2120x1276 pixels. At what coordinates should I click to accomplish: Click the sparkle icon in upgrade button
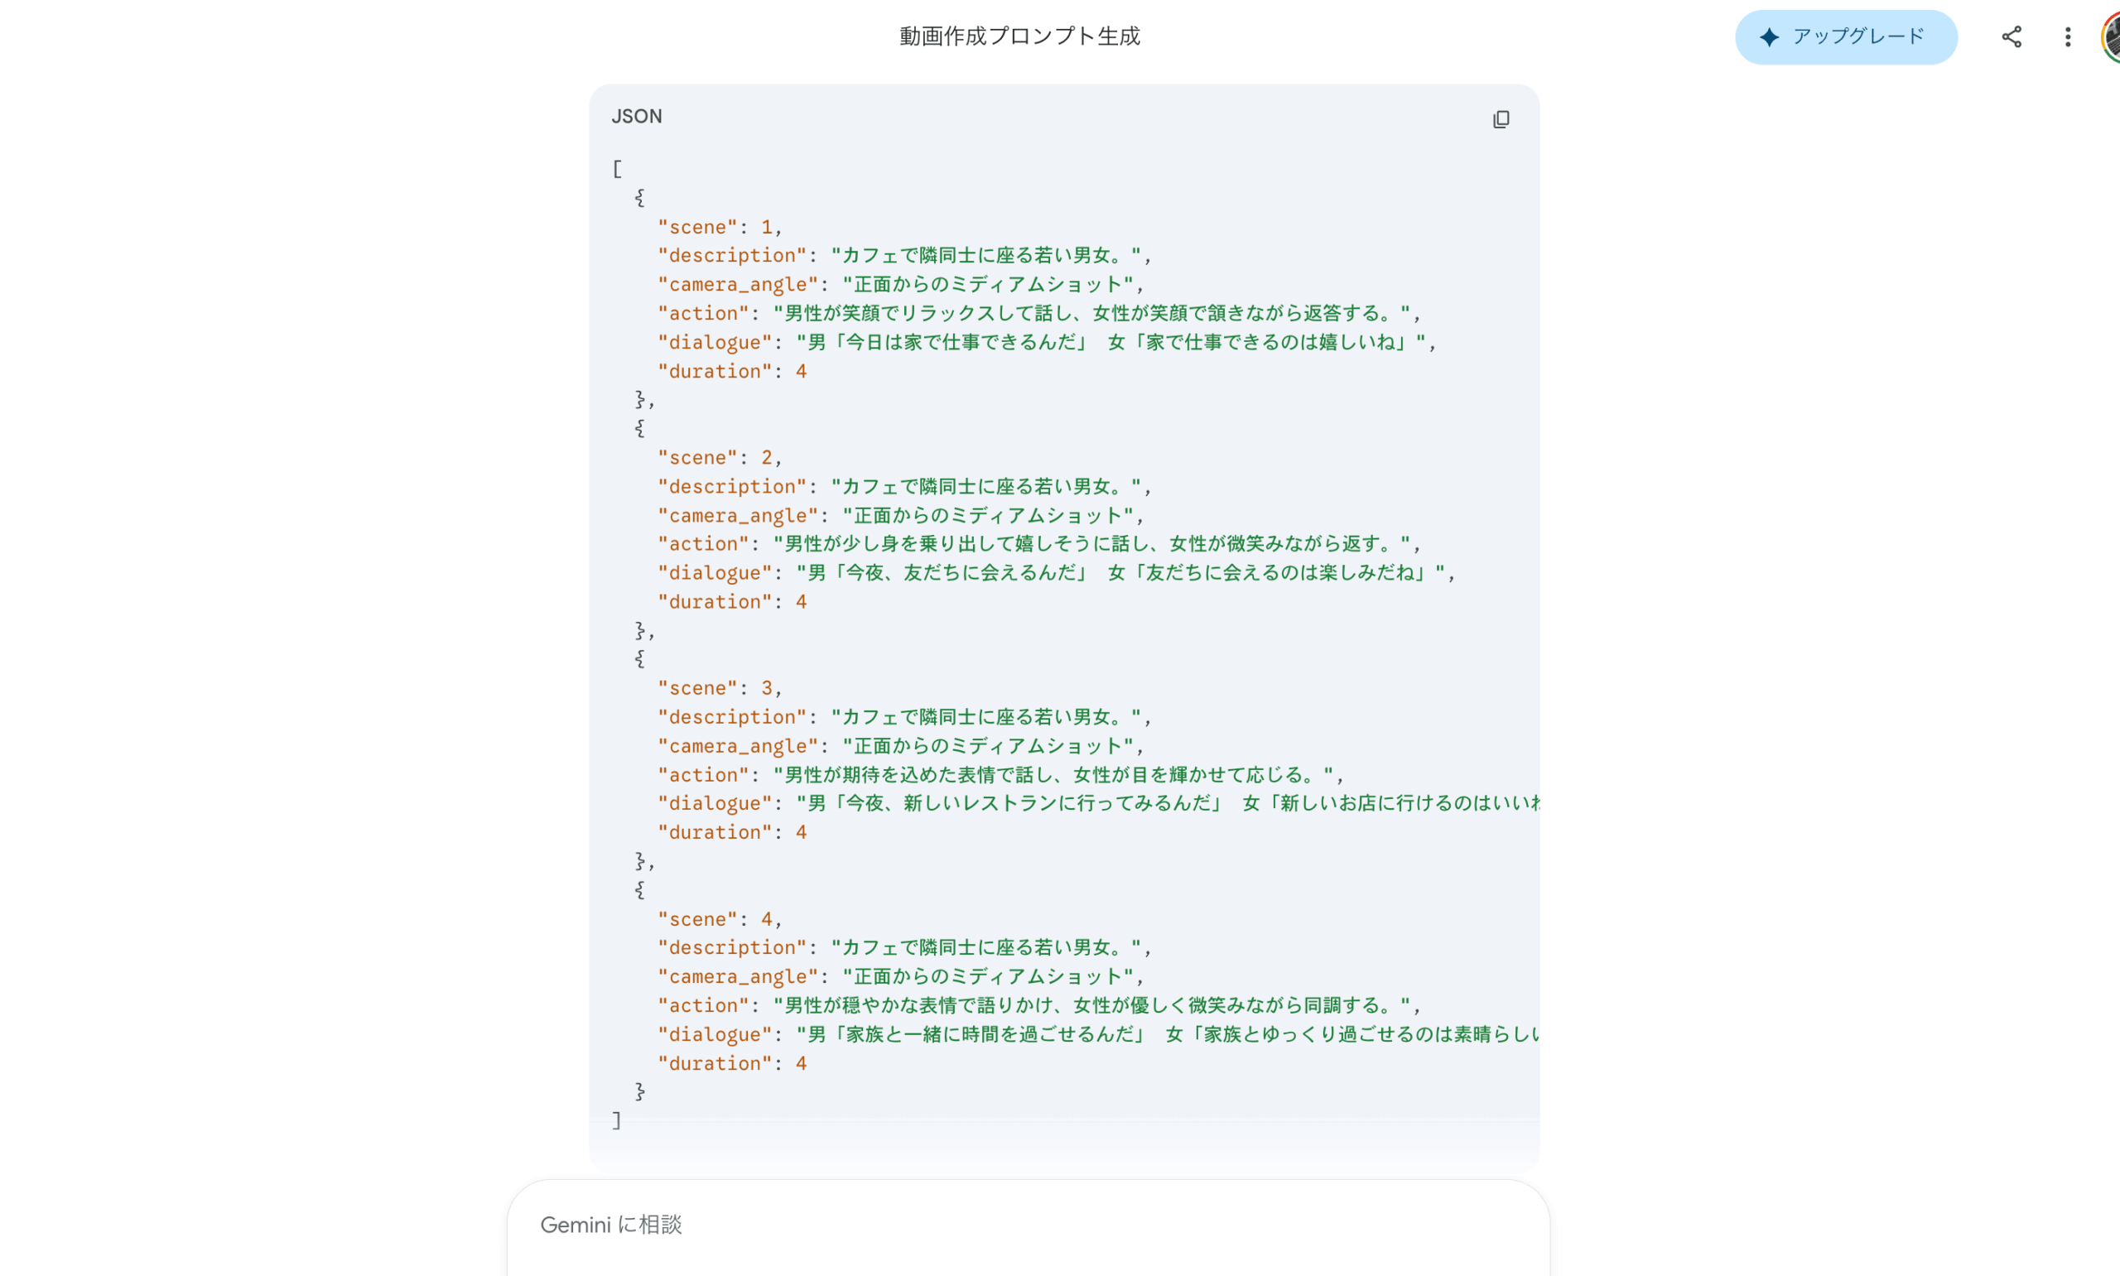point(1768,37)
